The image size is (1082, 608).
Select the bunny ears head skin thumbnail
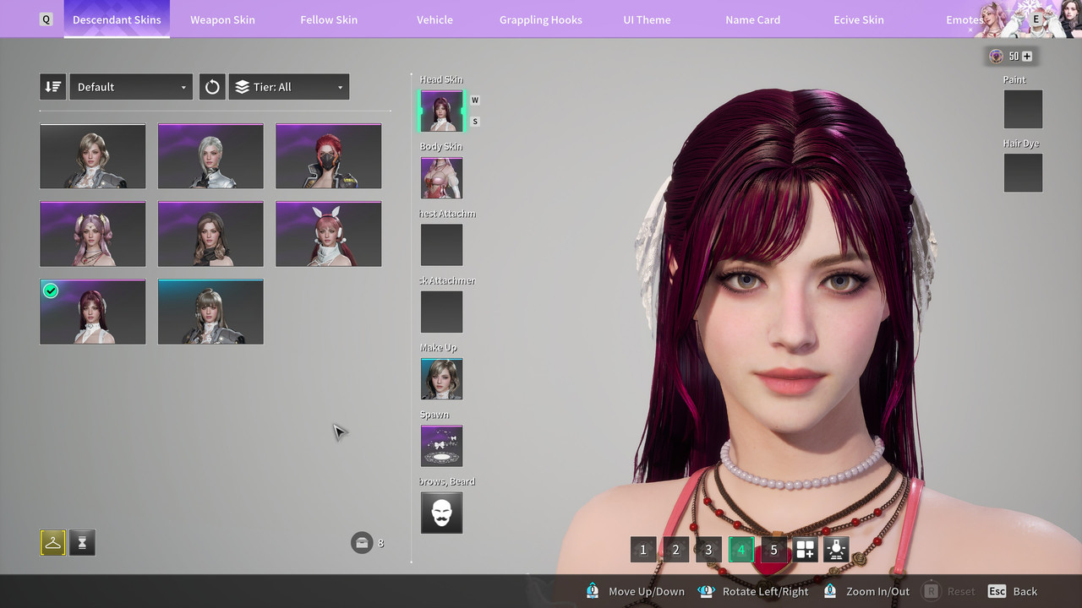tap(328, 234)
